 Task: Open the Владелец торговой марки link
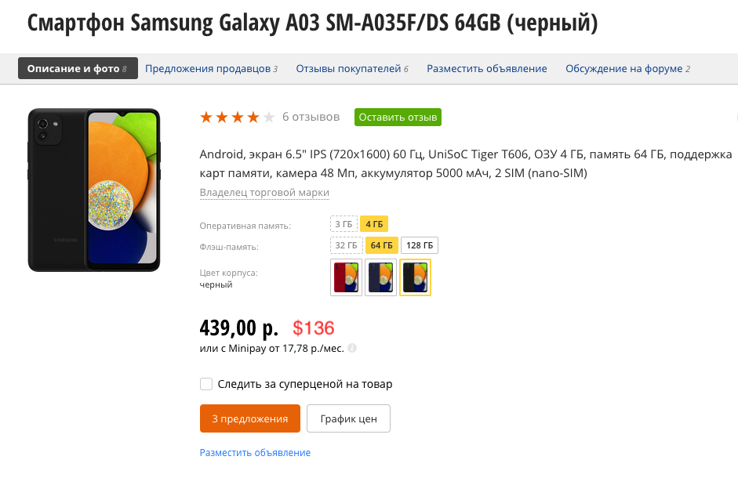pos(264,193)
